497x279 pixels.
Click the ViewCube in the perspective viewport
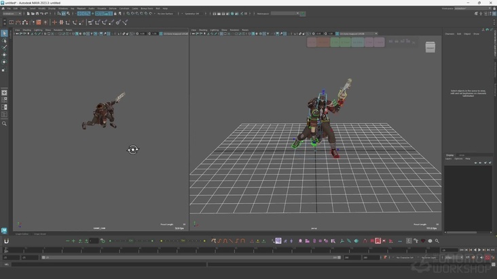430,47
